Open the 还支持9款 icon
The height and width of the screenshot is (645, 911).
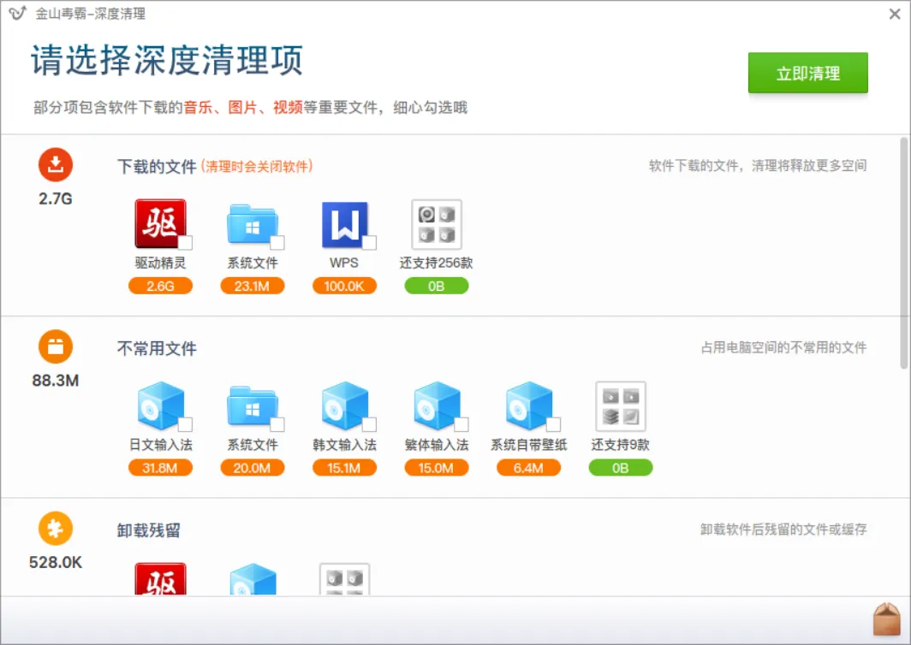[621, 406]
